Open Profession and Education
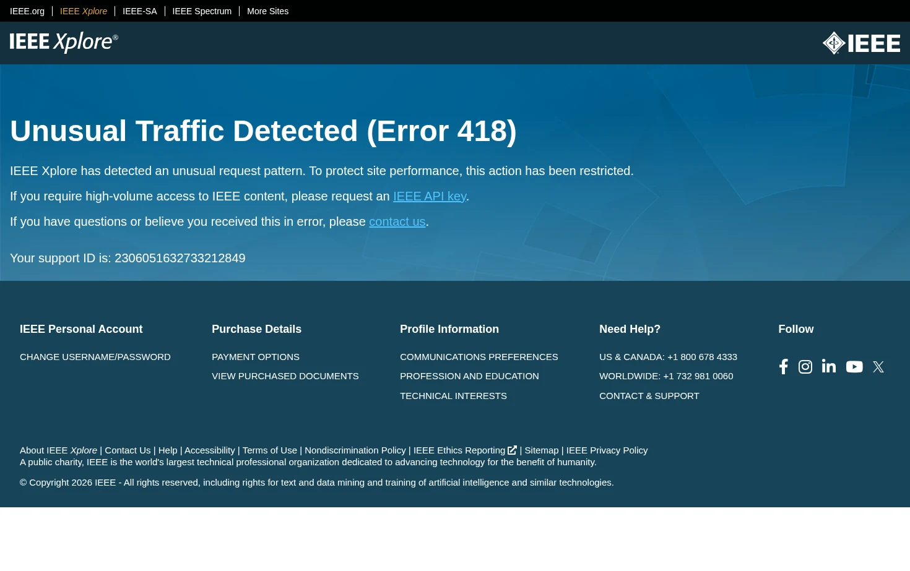910x571 pixels. pyautogui.click(x=469, y=376)
